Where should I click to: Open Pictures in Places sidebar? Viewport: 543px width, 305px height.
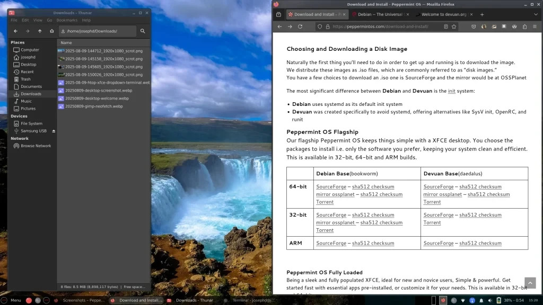[x=28, y=109]
